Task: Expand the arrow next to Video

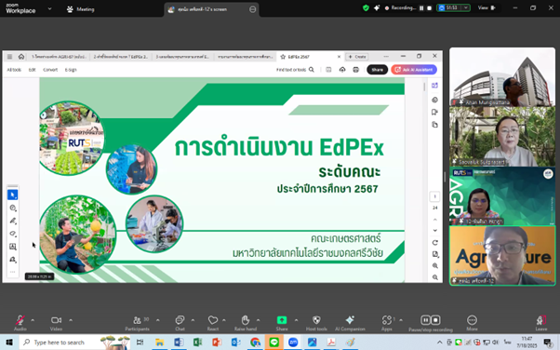Action: pos(71,320)
